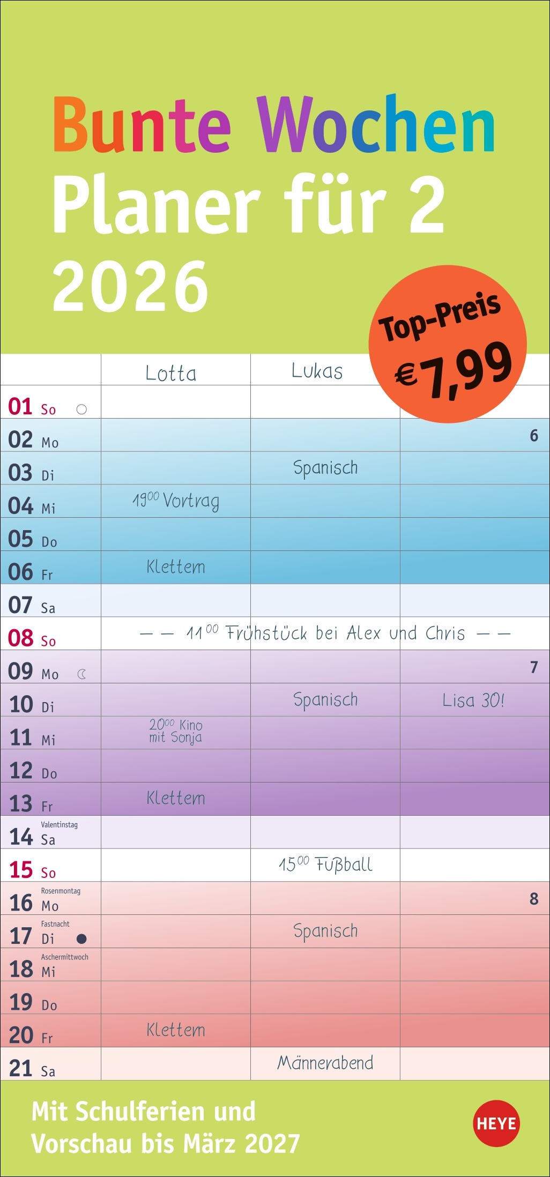Click the Lisa 30! note

click(x=473, y=700)
